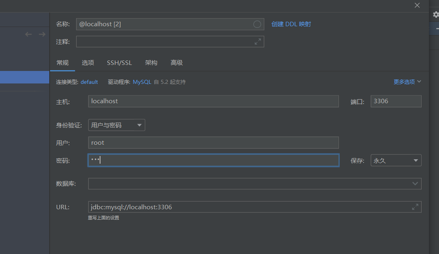
Task: Click the circular status icon in the name field
Action: tap(257, 24)
